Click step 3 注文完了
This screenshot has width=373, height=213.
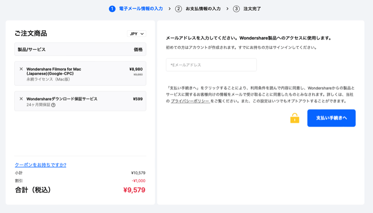point(247,9)
